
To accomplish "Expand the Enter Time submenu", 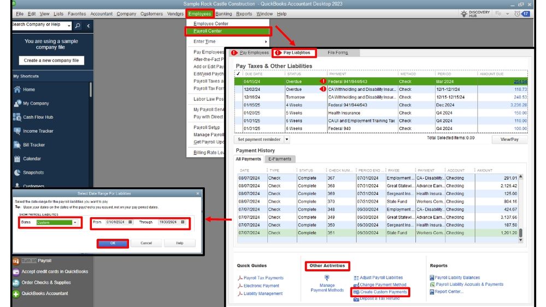I will 265,42.
